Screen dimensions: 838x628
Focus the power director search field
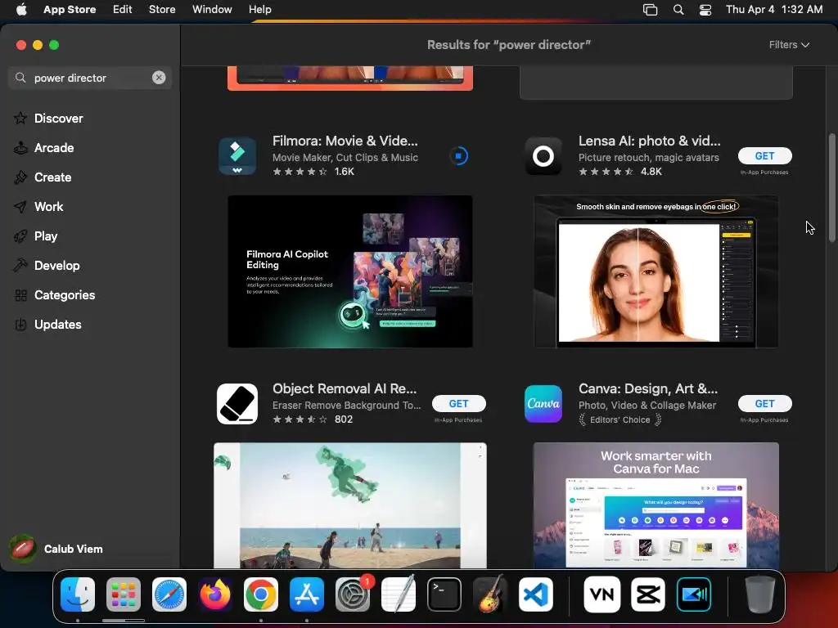[x=90, y=78]
